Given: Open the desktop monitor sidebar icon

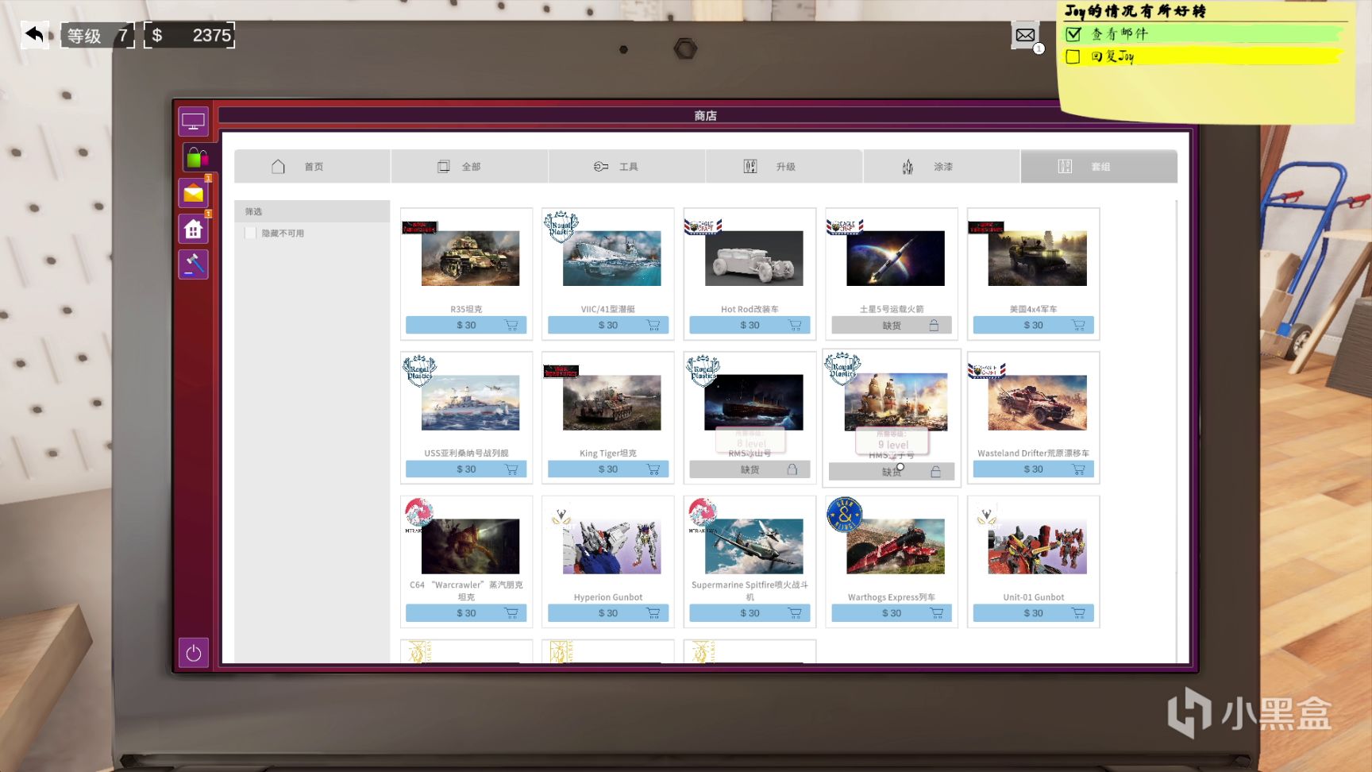Looking at the screenshot, I should [193, 122].
